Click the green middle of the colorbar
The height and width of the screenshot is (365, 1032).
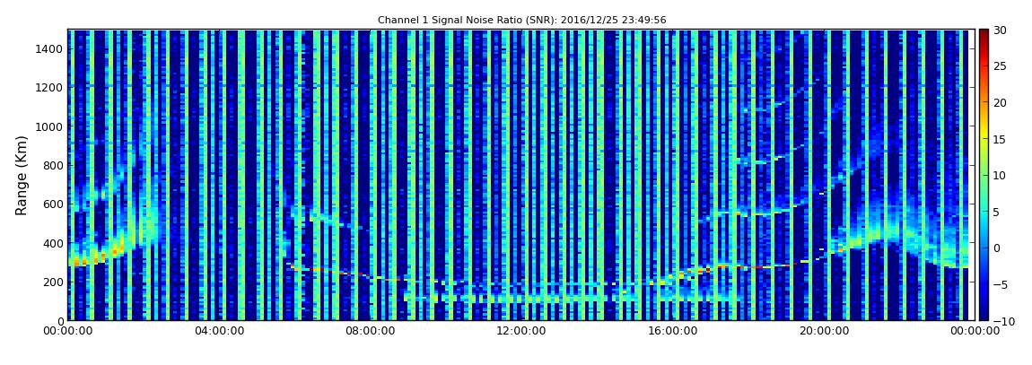984,175
